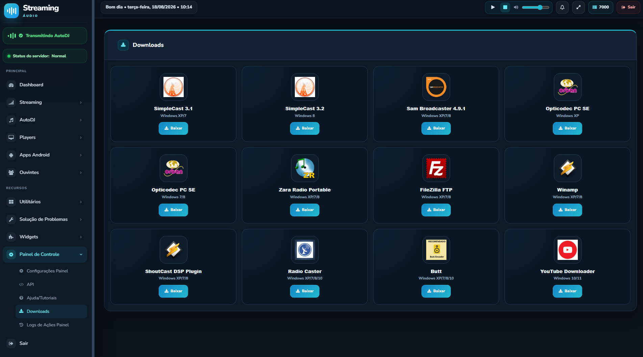643x357 pixels.
Task: Mute audio using the speaker icon
Action: 516,7
